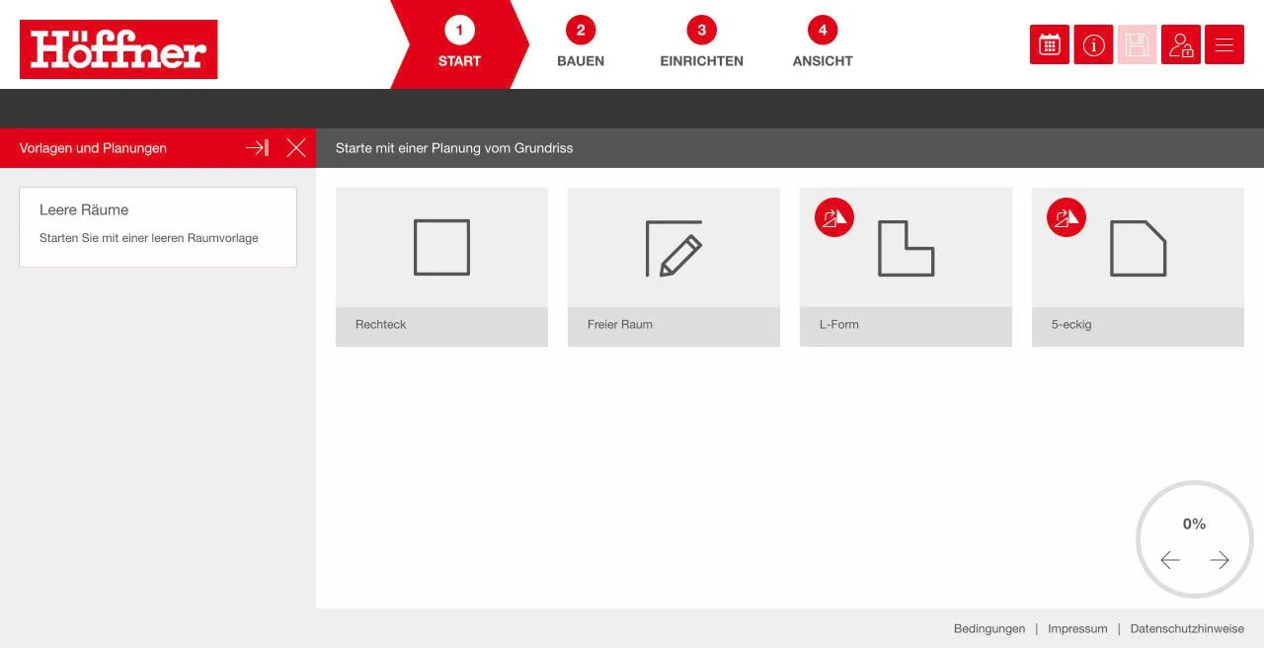
Task: Open the Leere Räume category
Action: coord(158,227)
